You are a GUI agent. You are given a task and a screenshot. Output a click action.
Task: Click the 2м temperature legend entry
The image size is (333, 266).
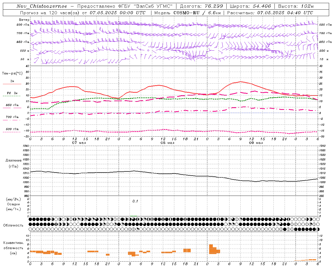(x=12, y=81)
